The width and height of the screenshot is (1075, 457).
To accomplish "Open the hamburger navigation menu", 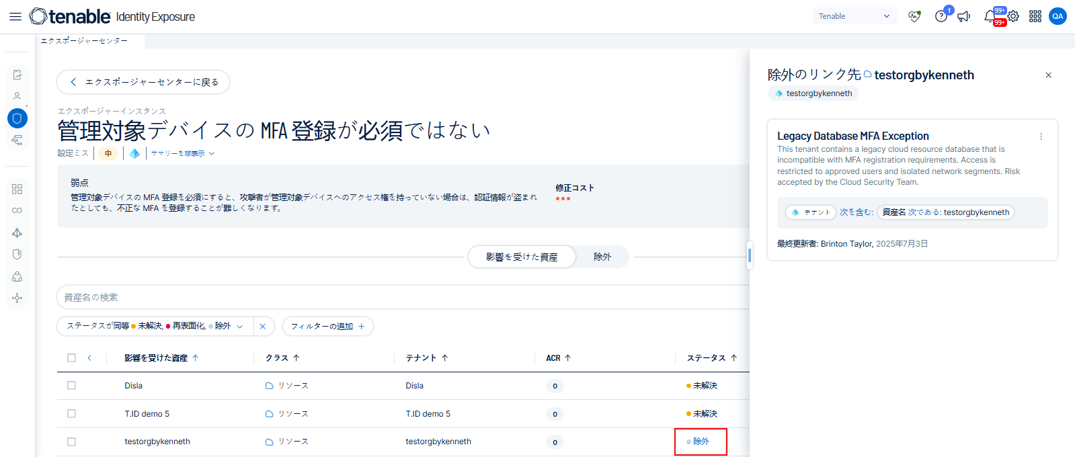I will 15,16.
